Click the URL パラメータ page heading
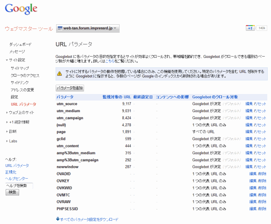The image size is (271, 224). tap(74, 44)
